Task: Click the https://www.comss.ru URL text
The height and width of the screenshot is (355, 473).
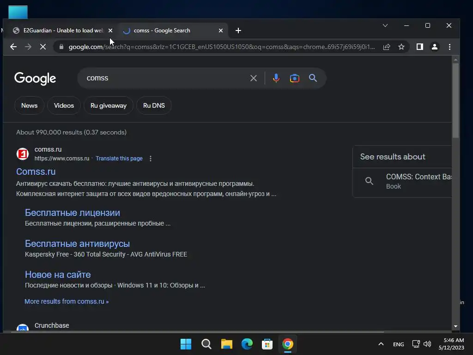Action: [62, 159]
